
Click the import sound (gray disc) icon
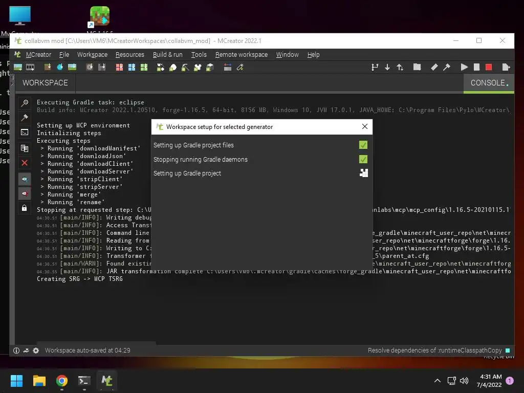89,67
